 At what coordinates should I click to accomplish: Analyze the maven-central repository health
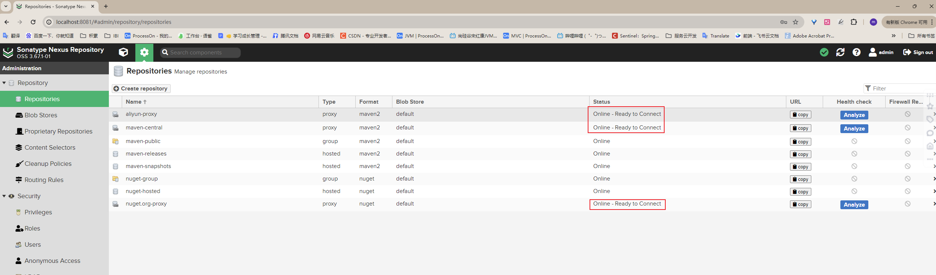pyautogui.click(x=854, y=129)
